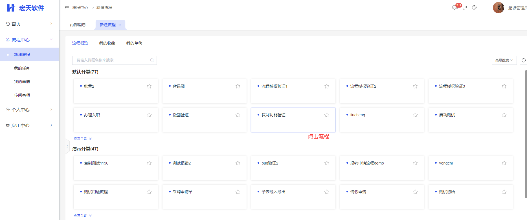Click the search magnifier icon in the search box
527x220 pixels.
(152, 60)
